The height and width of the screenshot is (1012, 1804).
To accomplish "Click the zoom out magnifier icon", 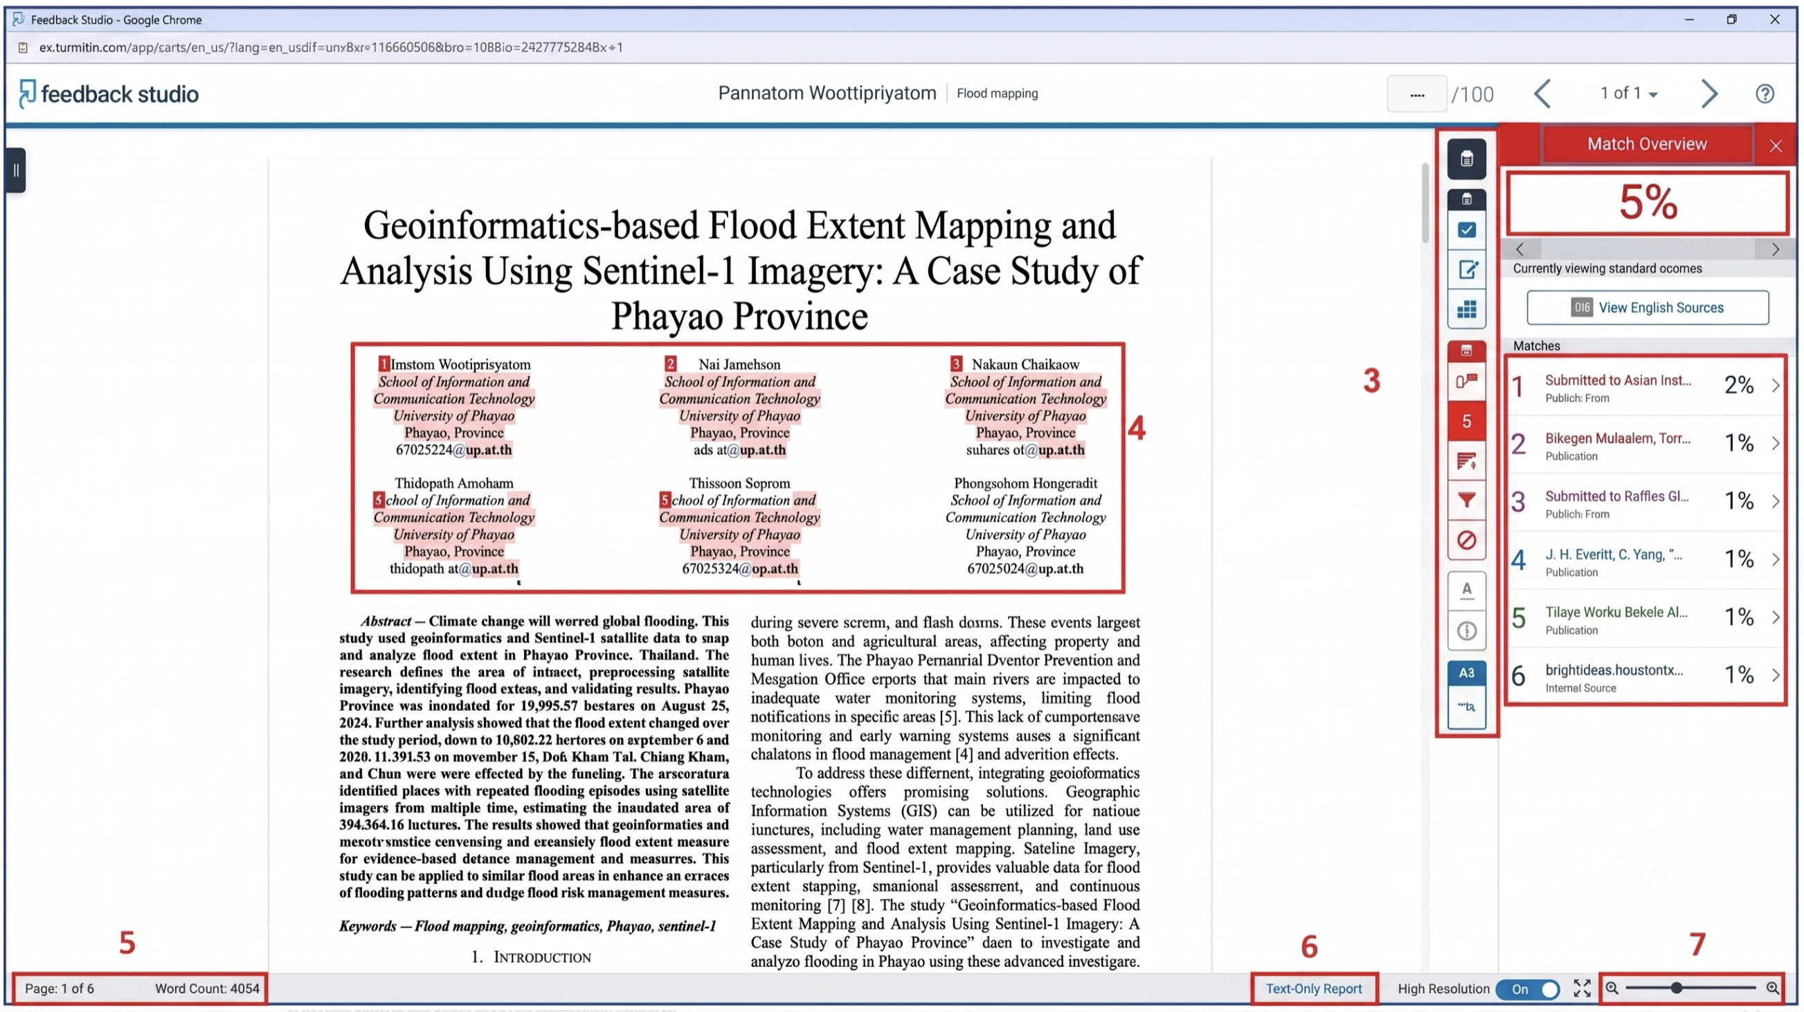I will click(1612, 988).
